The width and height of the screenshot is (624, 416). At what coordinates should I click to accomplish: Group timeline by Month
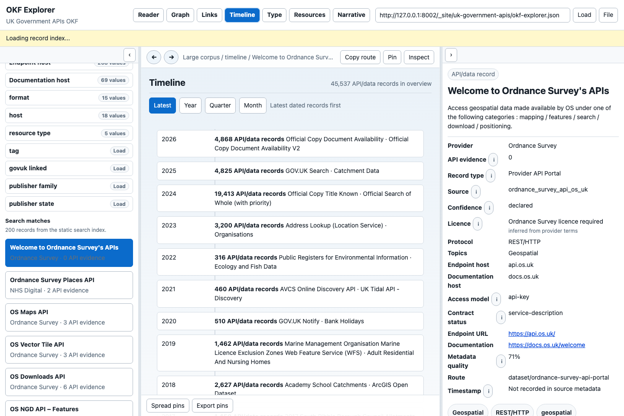coord(253,105)
